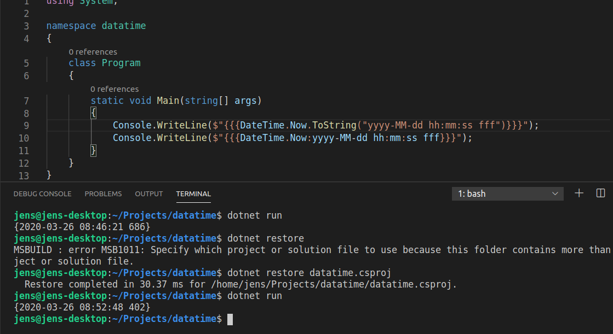The width and height of the screenshot is (613, 334).
Task: Click '0 references' above static void Main
Action: (x=114, y=89)
